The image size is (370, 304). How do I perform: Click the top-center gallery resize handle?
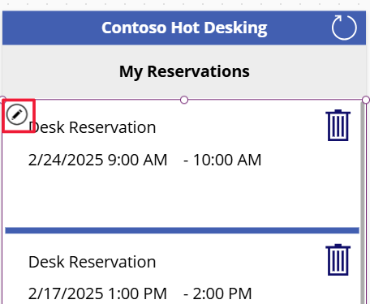(184, 100)
